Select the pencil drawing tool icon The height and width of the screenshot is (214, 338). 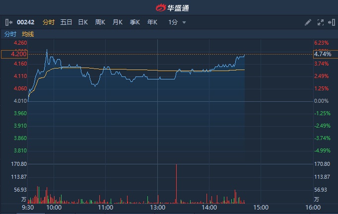[x=308, y=22]
